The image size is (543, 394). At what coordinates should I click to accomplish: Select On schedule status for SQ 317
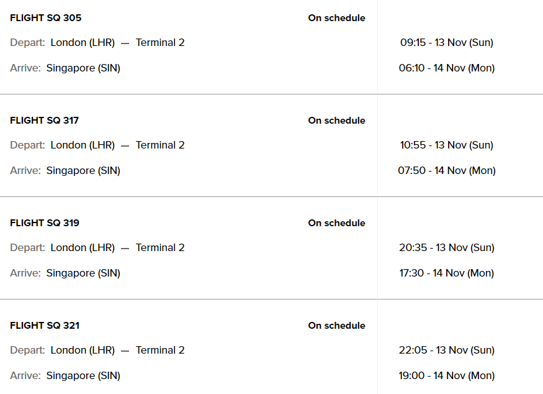(x=336, y=121)
